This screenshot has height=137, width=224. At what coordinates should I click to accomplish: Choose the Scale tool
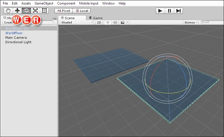(35, 11)
